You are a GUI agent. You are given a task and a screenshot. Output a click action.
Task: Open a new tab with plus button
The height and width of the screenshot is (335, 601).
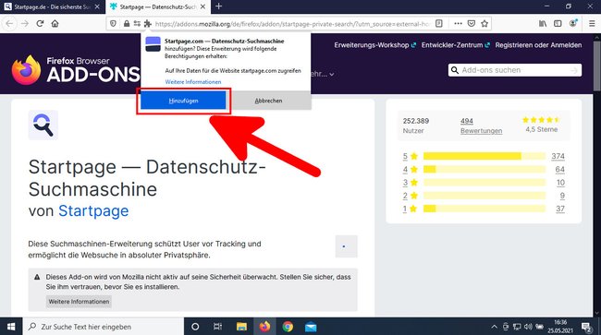click(x=218, y=6)
